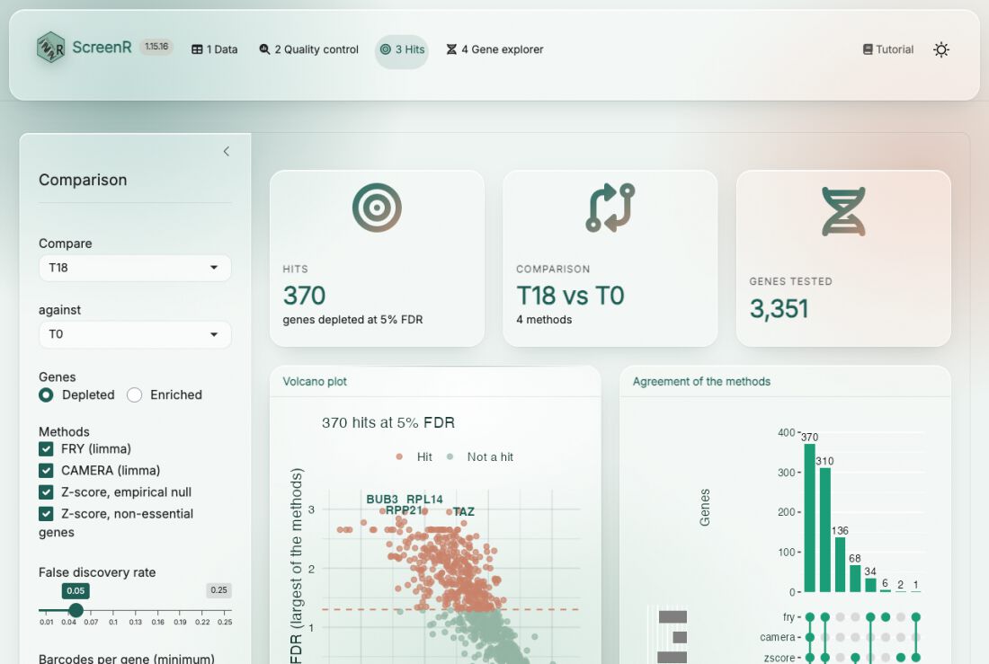Click the False discovery rate slider handle
The height and width of the screenshot is (664, 989).
pos(76,610)
